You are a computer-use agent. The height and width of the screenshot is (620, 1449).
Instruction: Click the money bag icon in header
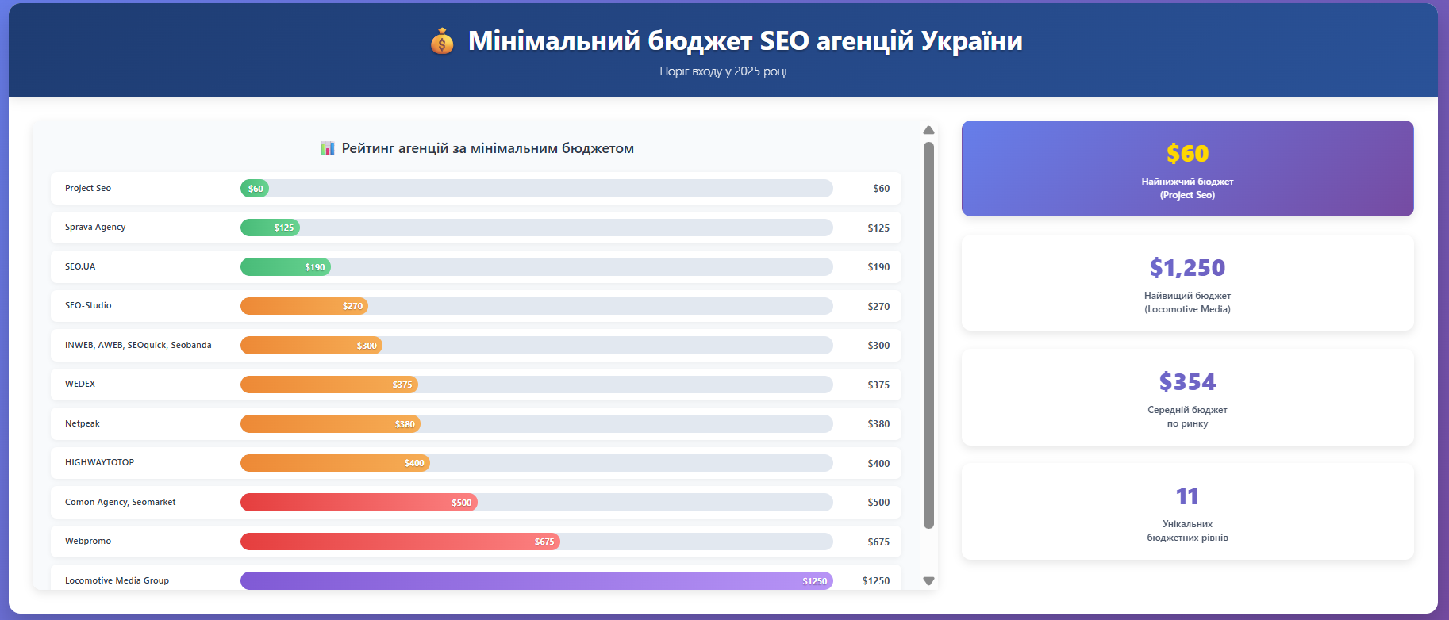click(442, 41)
